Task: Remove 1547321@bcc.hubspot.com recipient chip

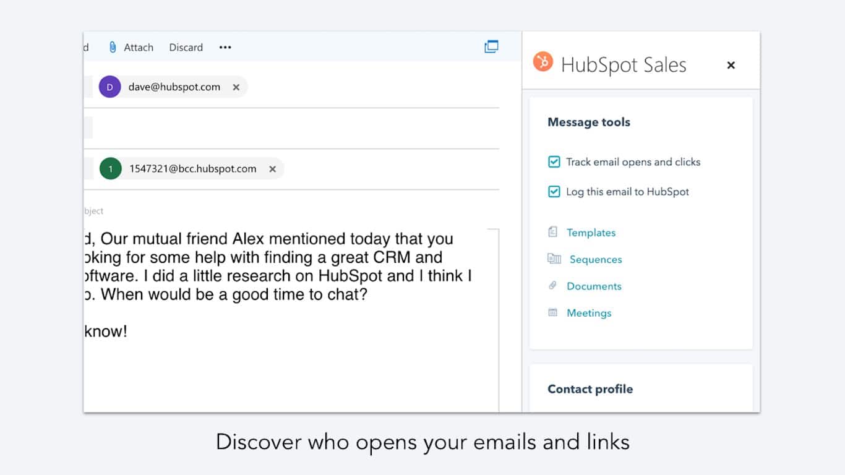Action: point(272,169)
